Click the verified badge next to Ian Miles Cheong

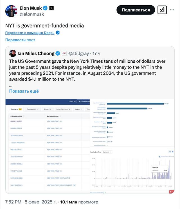[58, 53]
